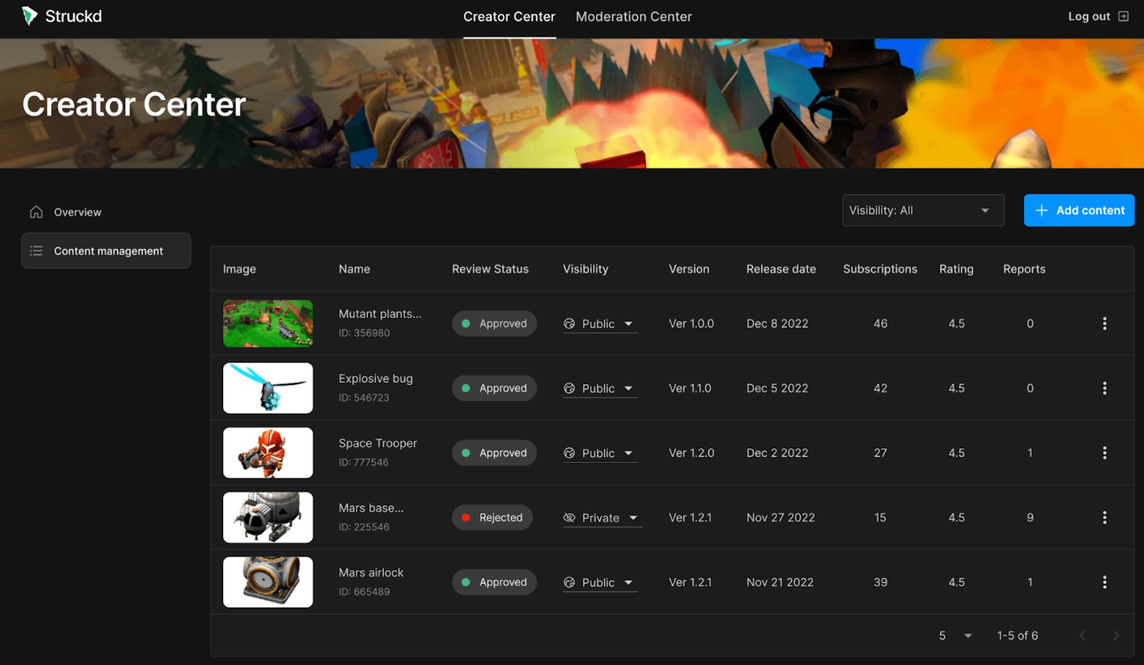Open the rows-per-page dropdown showing 5
Screen dimensions: 1144x665
955,635
